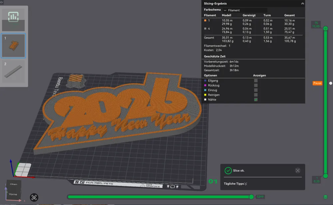333x205 pixels.
Task: Click the round pause marker icon beside slider
Action: pos(331,83)
